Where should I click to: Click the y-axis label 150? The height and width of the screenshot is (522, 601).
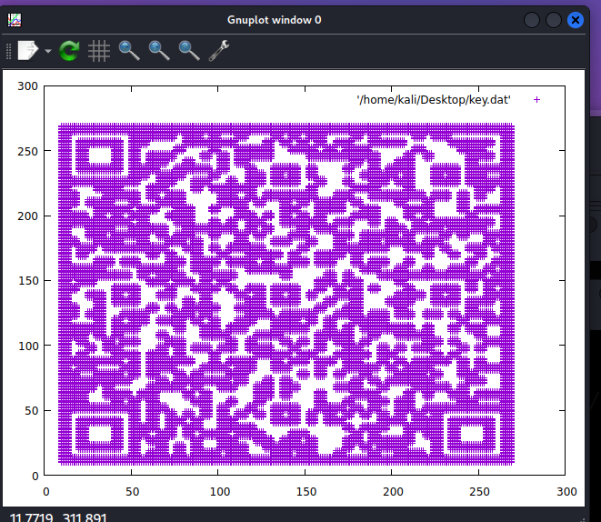(28, 281)
